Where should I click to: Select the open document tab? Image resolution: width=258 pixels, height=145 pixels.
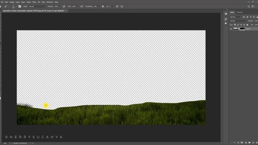click(x=34, y=11)
